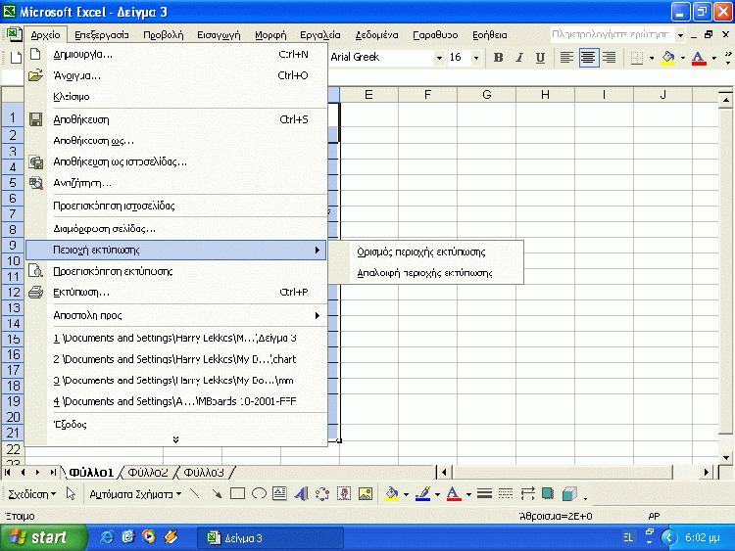The image size is (735, 551).
Task: Open the Σχεδίαση drawing menu
Action: pos(32,494)
